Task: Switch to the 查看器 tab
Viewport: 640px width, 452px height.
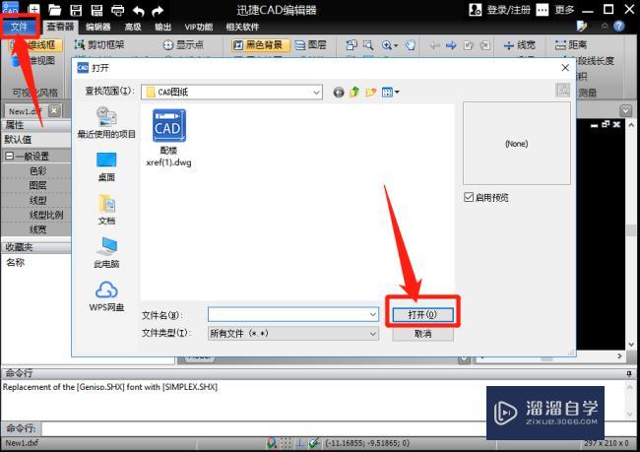Action: 60,27
